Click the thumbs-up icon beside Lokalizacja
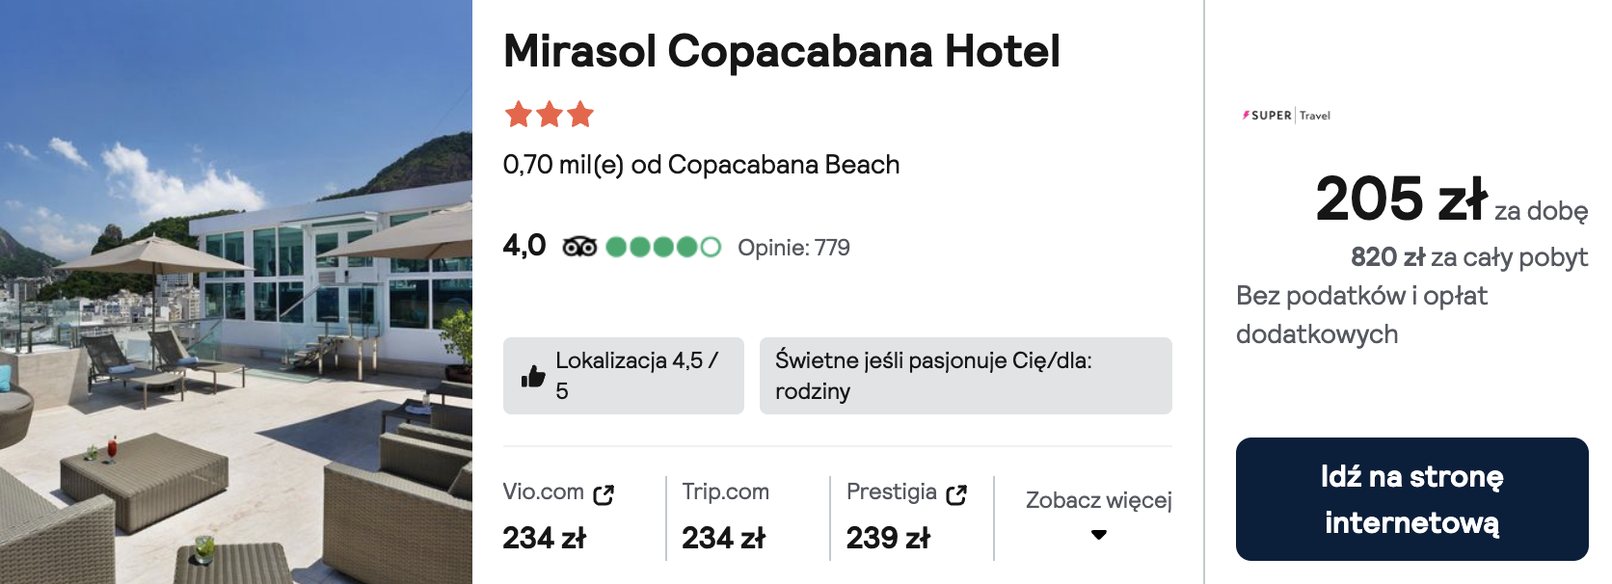 tap(533, 376)
